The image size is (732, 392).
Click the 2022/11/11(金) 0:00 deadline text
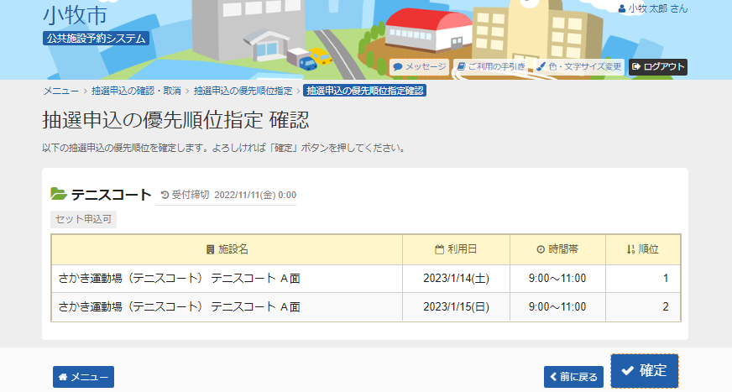click(255, 195)
